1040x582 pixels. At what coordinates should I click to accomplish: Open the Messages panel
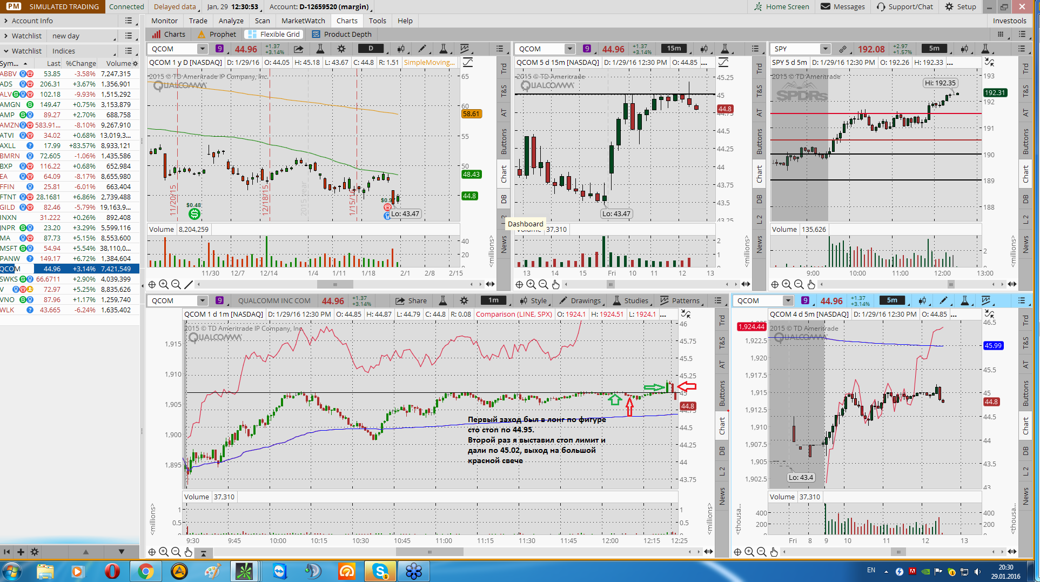pos(843,6)
